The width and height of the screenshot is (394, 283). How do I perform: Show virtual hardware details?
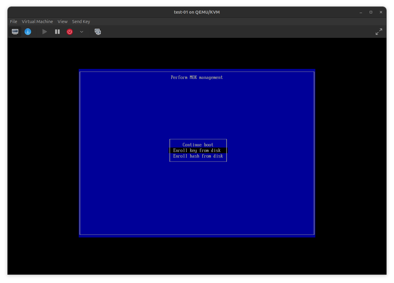click(28, 32)
